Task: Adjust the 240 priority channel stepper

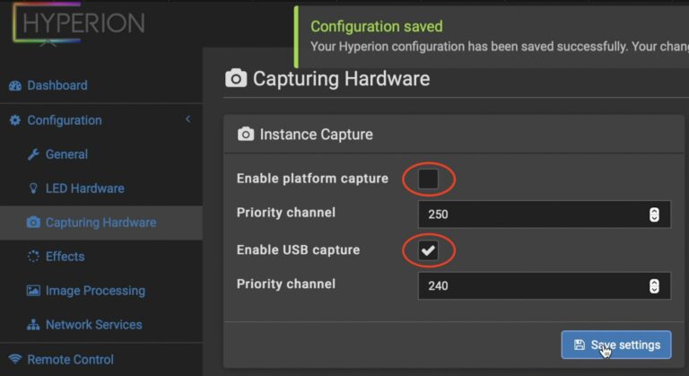Action: [x=654, y=286]
